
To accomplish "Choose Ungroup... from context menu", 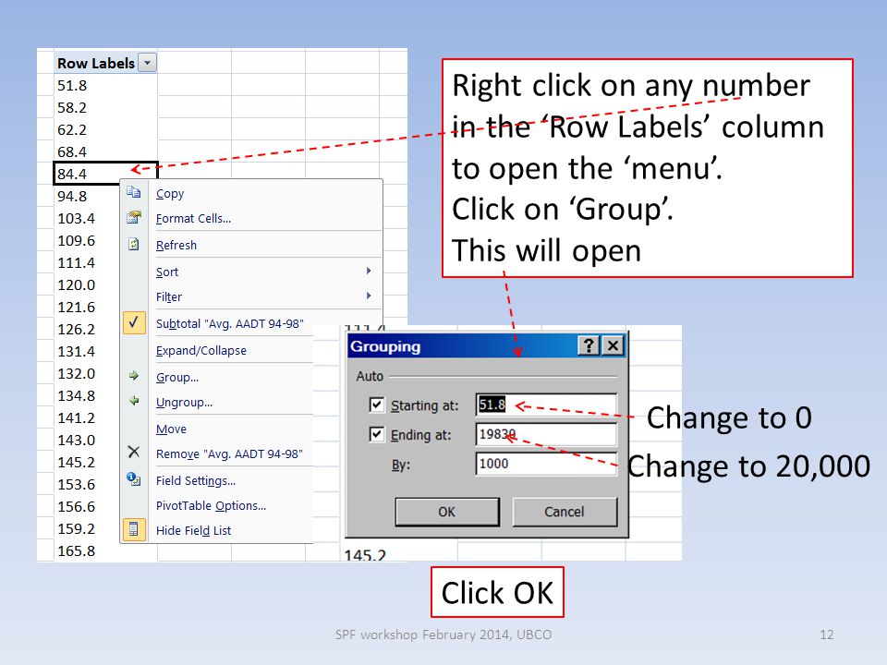I will pyautogui.click(x=184, y=403).
